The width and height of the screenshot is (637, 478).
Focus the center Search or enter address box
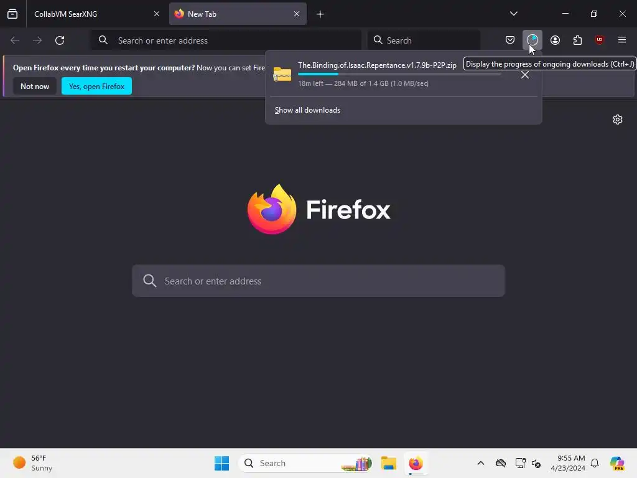(318, 281)
